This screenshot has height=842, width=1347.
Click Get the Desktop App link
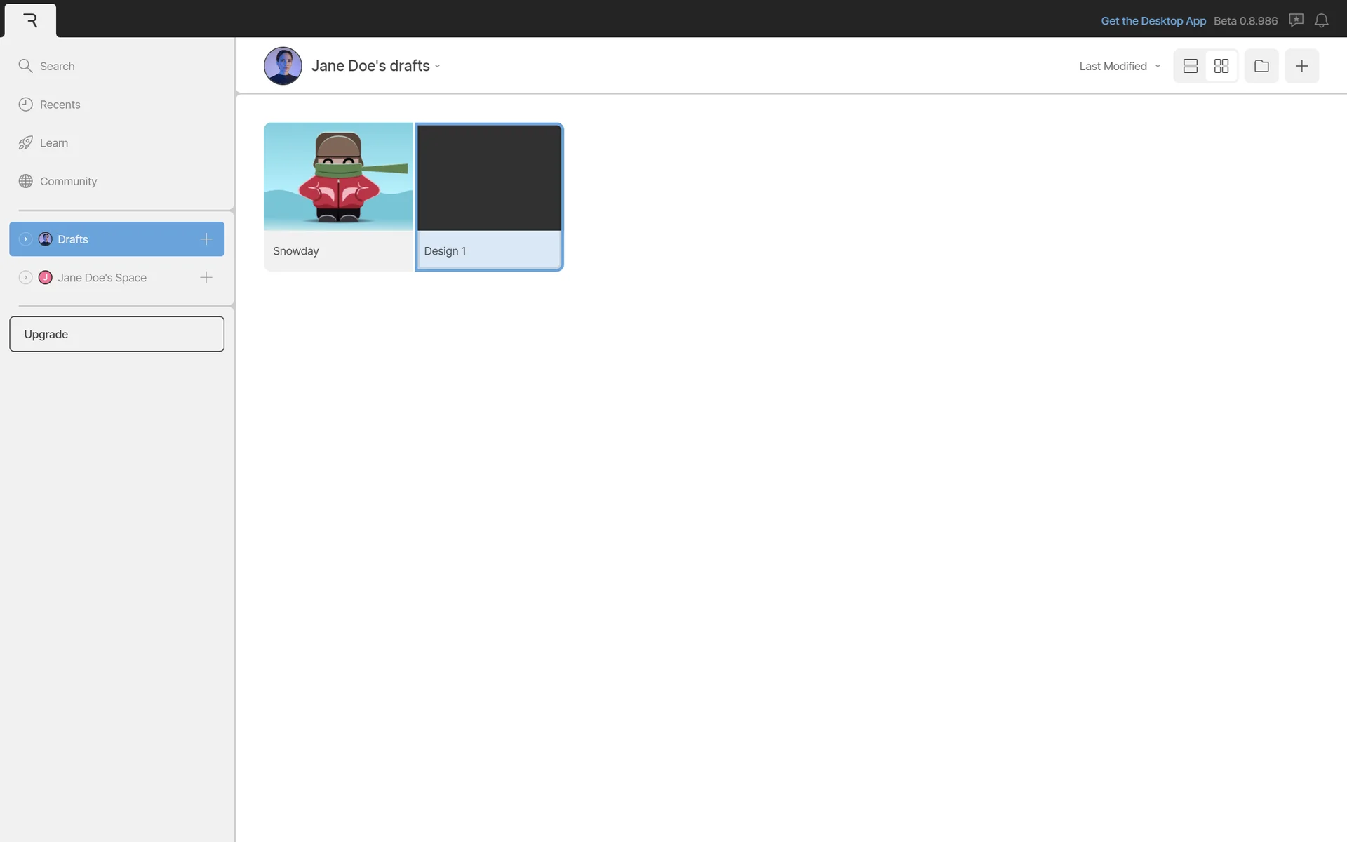point(1153,21)
